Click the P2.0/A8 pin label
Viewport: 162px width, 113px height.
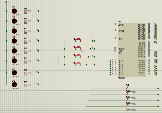click(142, 43)
